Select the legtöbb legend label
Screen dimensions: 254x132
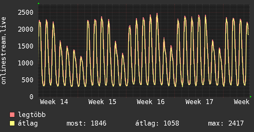point(32,115)
